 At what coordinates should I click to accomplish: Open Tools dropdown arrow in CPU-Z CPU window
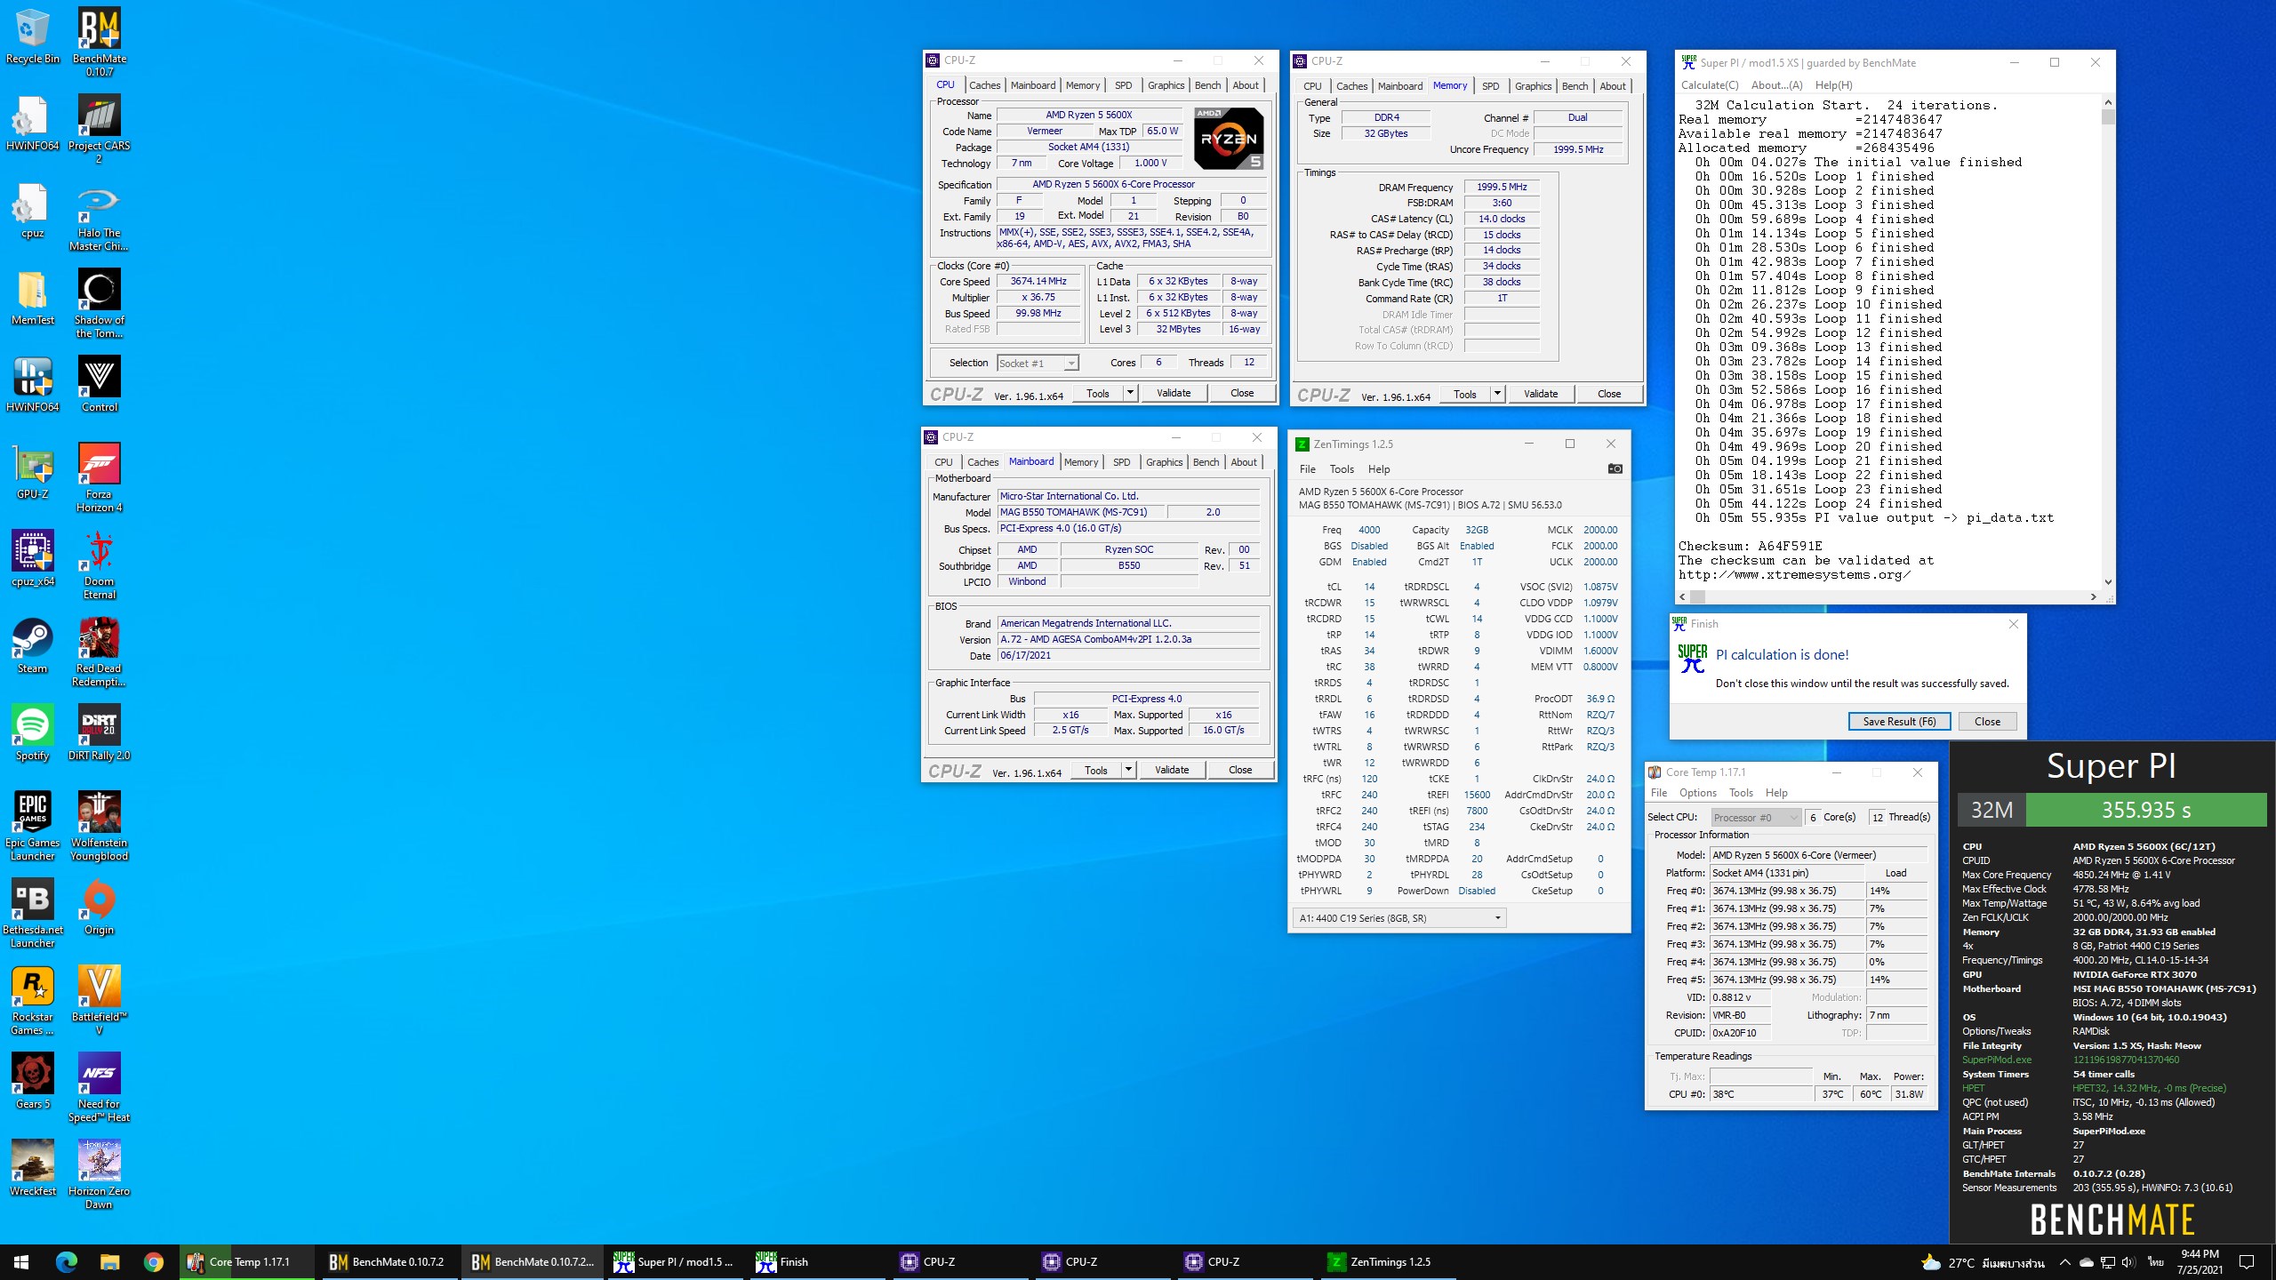(1130, 393)
